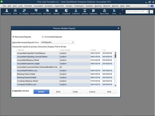155x116 pixels.
Task: Open the Docs toolbar icon
Action: point(114,12)
